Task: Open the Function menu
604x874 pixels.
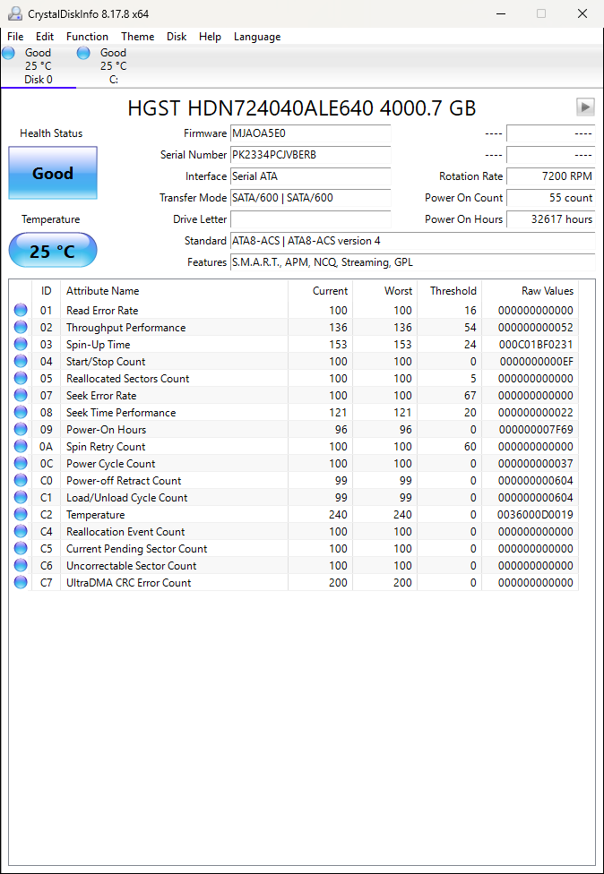Action: (x=87, y=37)
